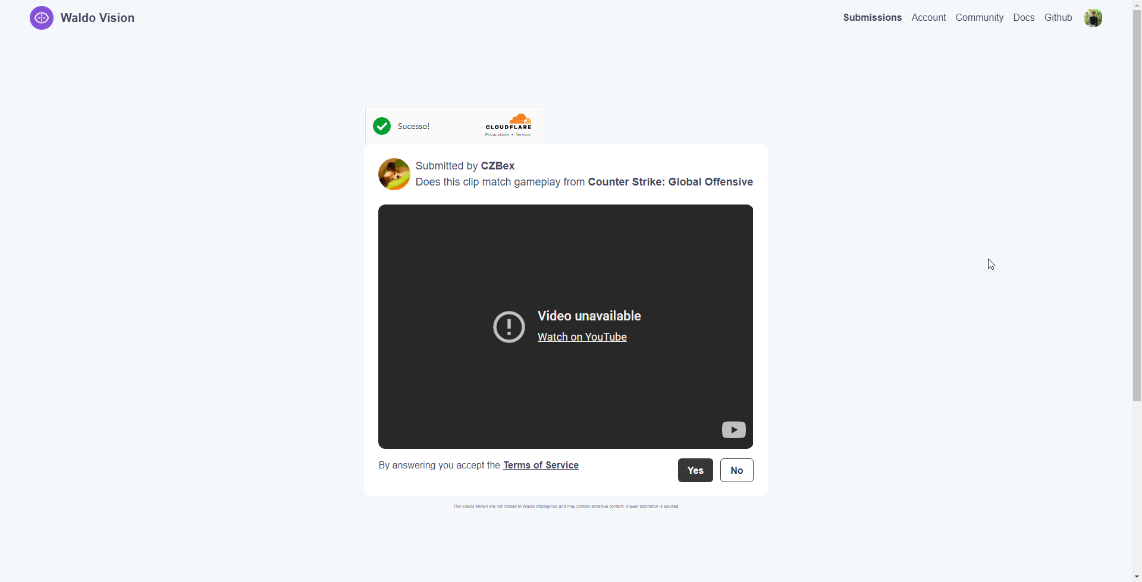Open the Terms of Service link

541,465
